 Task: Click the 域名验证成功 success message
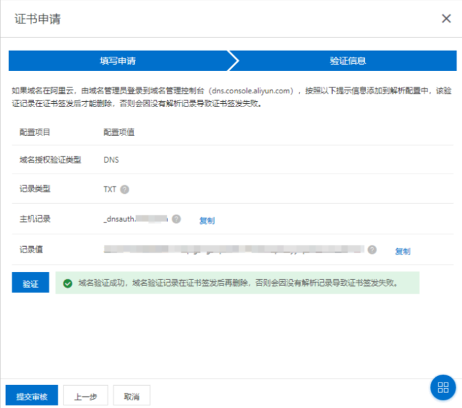pyautogui.click(x=239, y=283)
